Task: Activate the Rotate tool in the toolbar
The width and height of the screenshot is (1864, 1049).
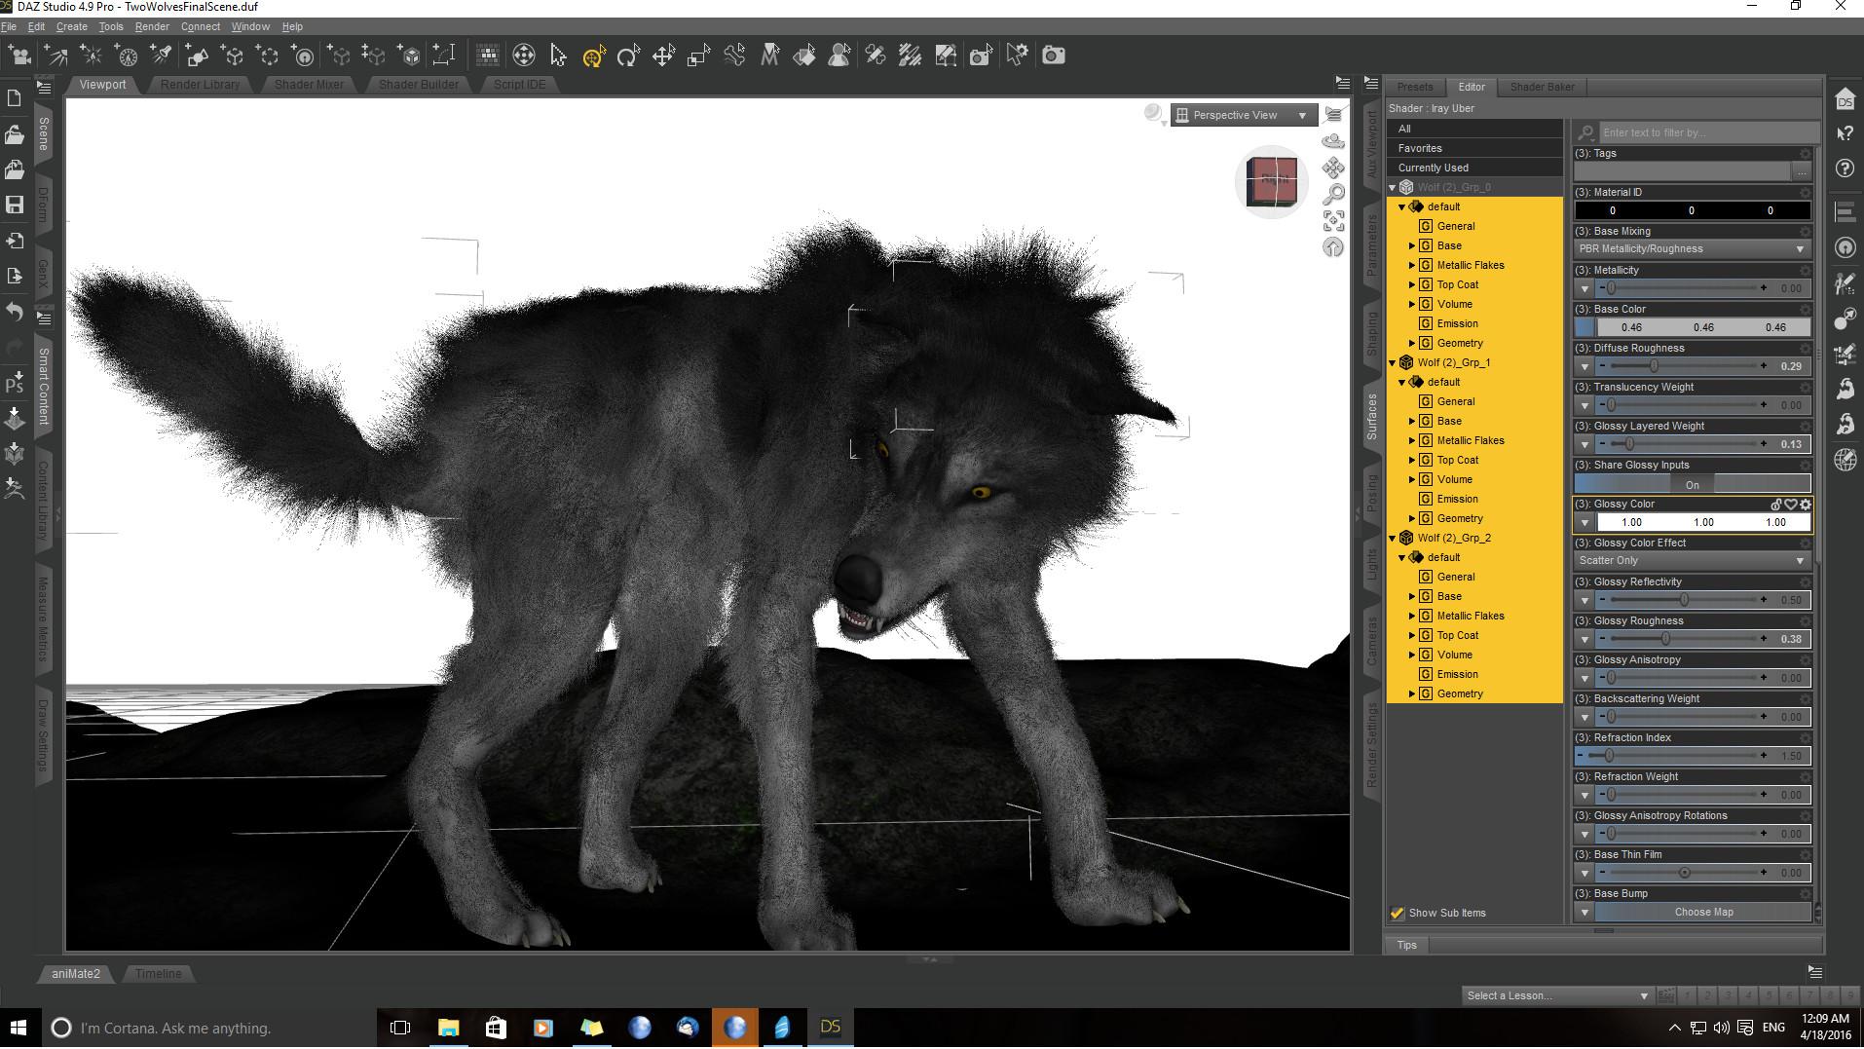Action: [x=628, y=56]
